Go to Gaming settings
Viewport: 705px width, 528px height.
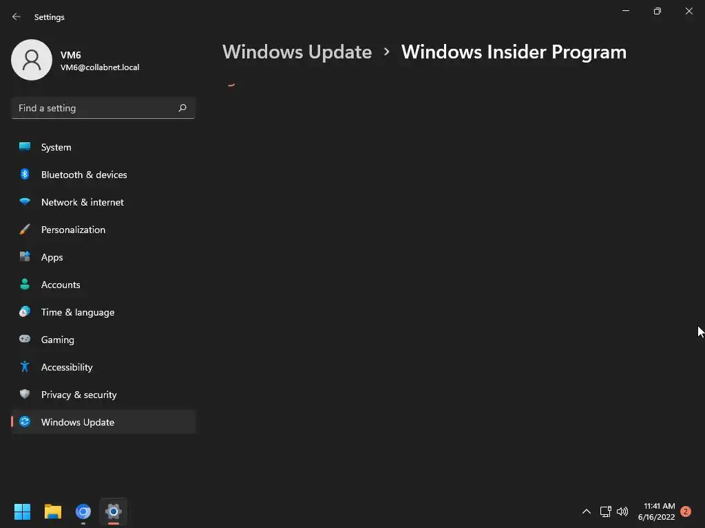click(x=103, y=340)
